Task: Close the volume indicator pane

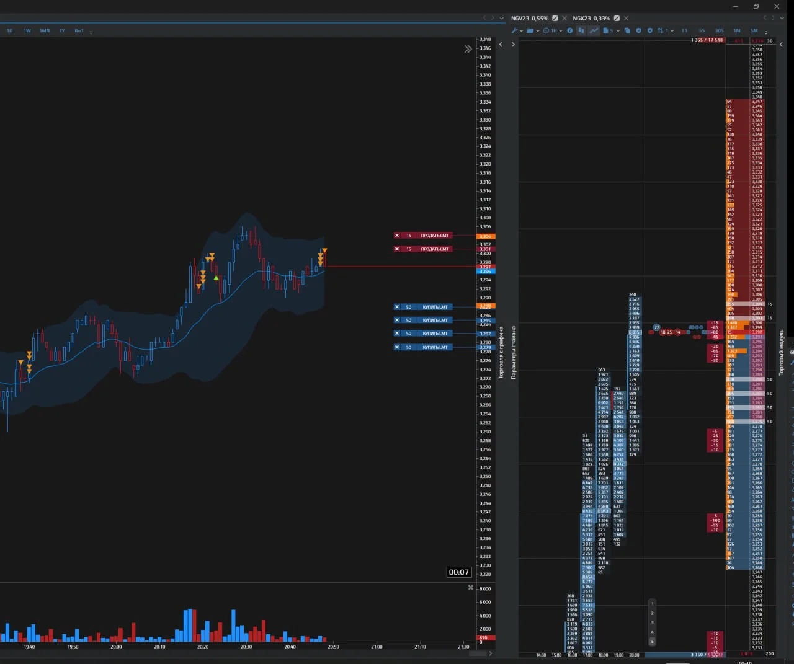Action: [470, 588]
